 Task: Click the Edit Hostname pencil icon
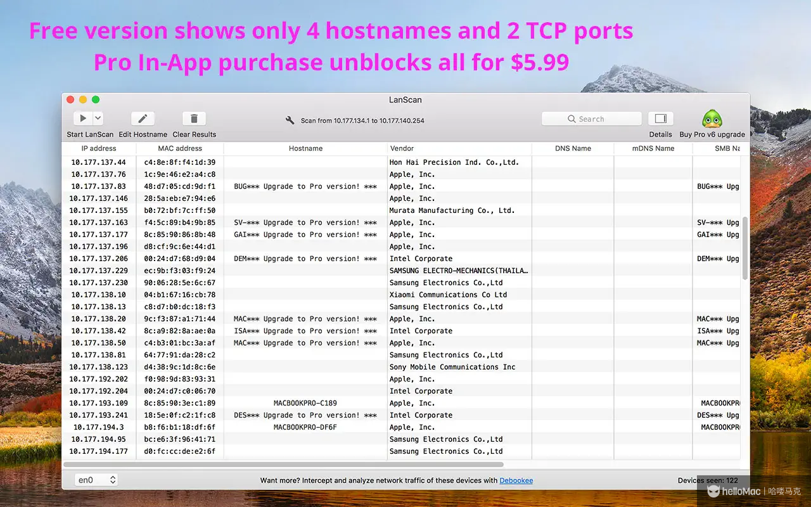pos(143,119)
